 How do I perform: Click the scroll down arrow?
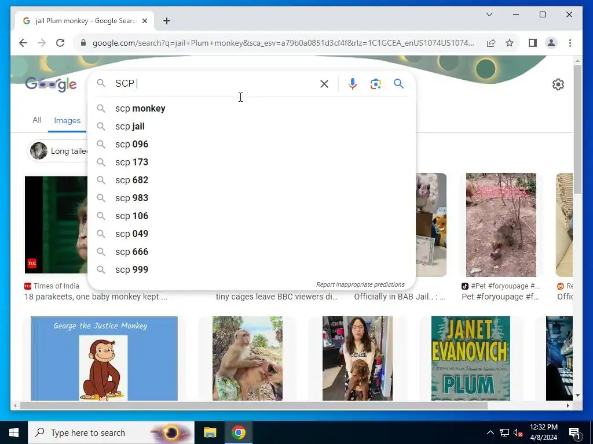[577, 395]
